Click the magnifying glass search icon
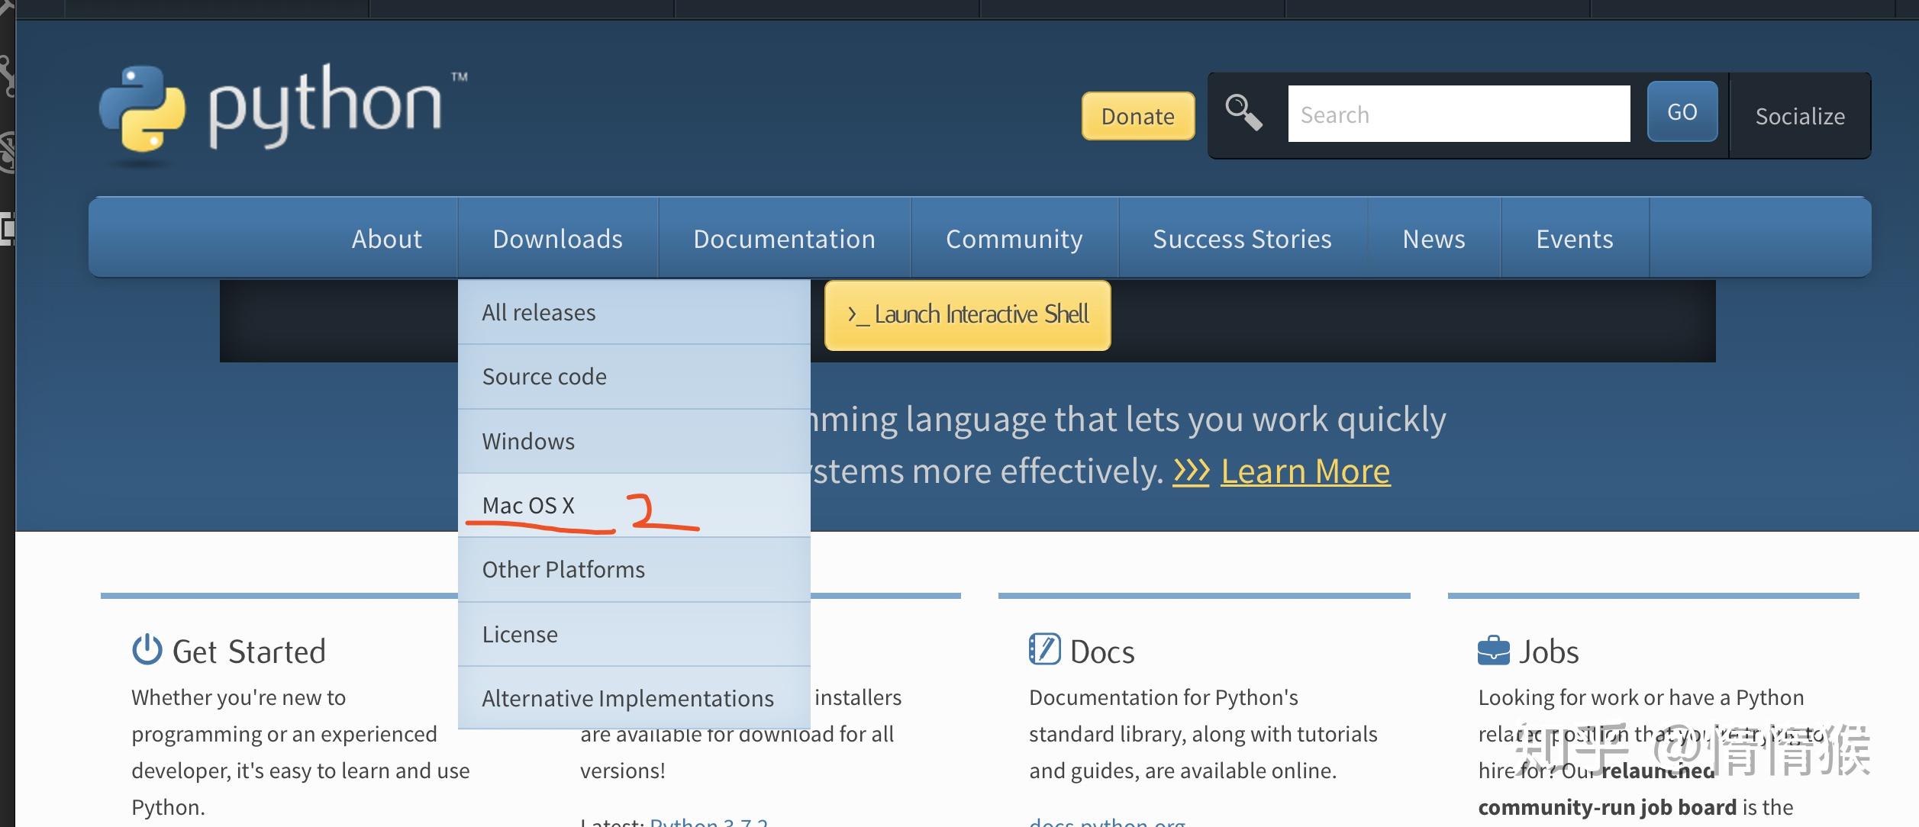Viewport: 1919px width, 827px height. (1243, 113)
